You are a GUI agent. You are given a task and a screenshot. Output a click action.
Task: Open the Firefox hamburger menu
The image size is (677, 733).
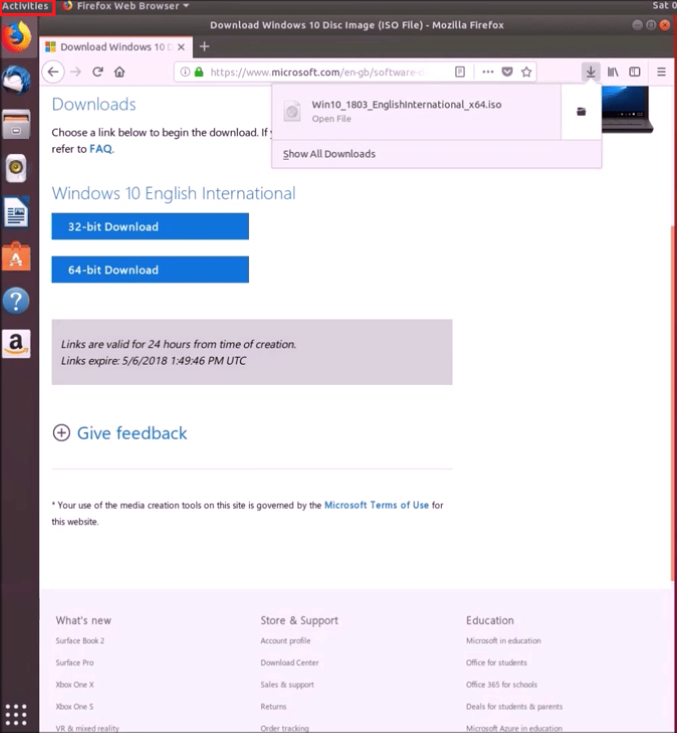[661, 72]
